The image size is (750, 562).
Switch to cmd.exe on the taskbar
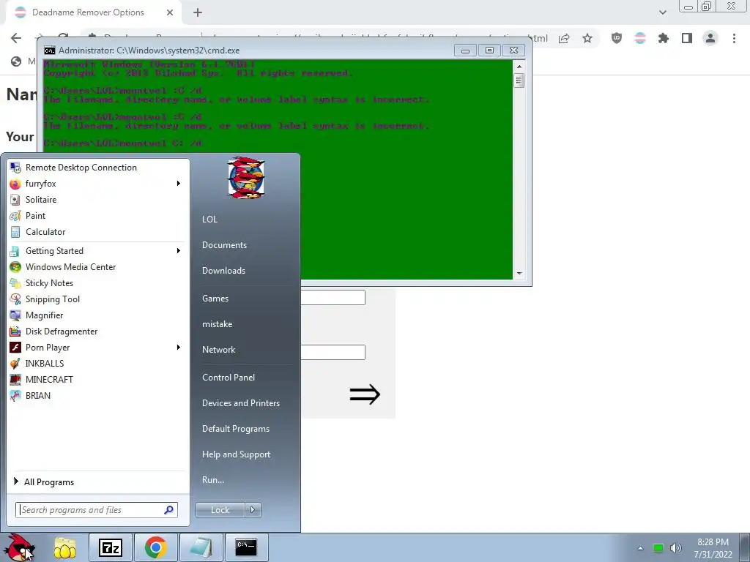point(246,547)
